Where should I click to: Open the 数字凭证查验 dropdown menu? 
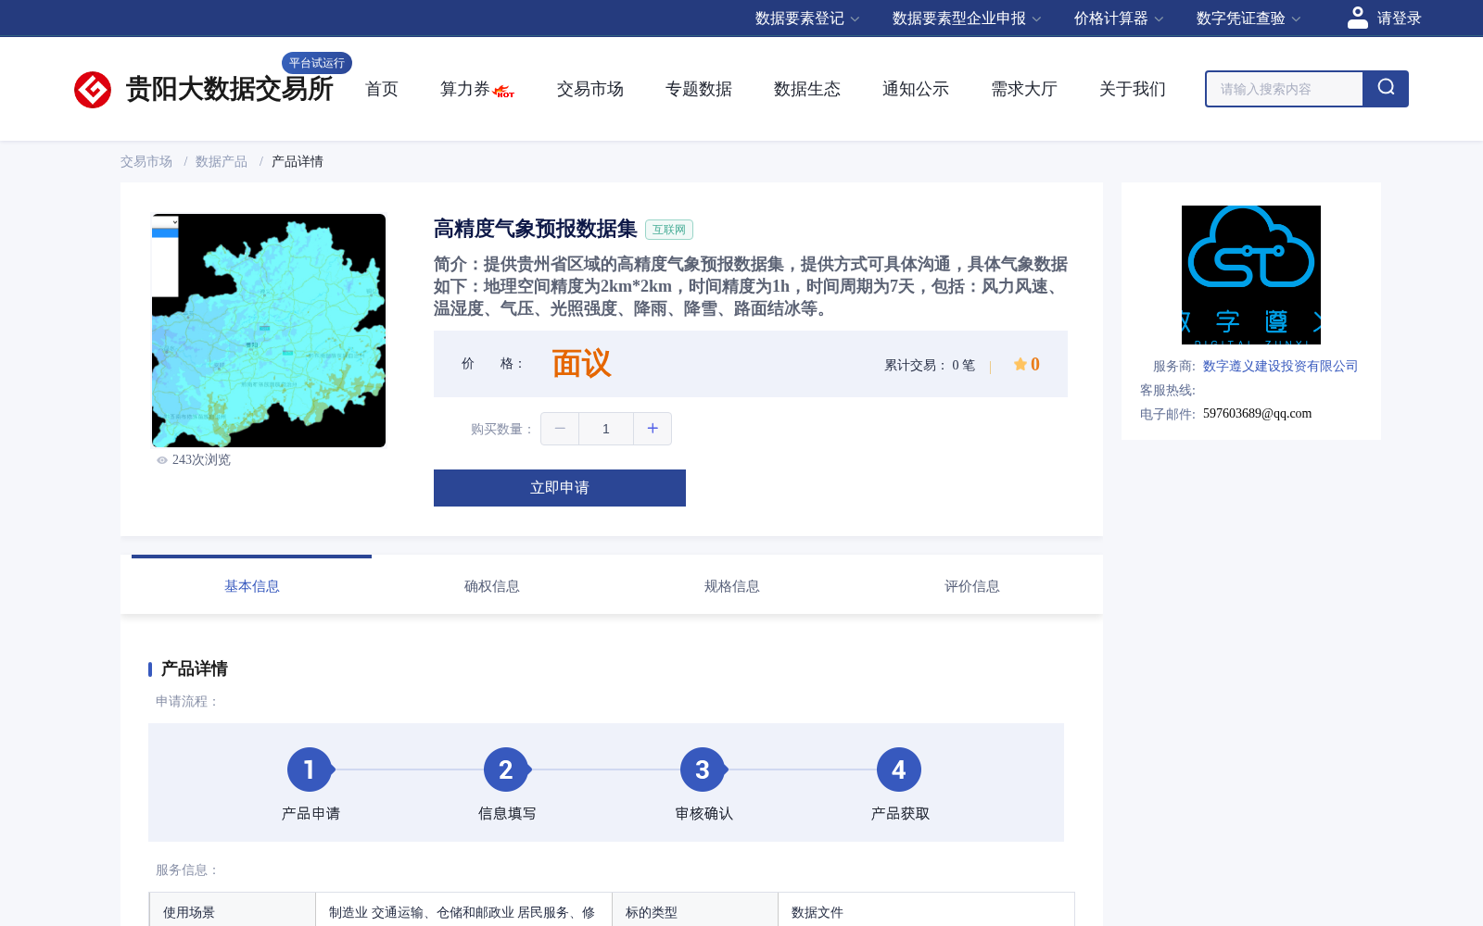click(1249, 19)
